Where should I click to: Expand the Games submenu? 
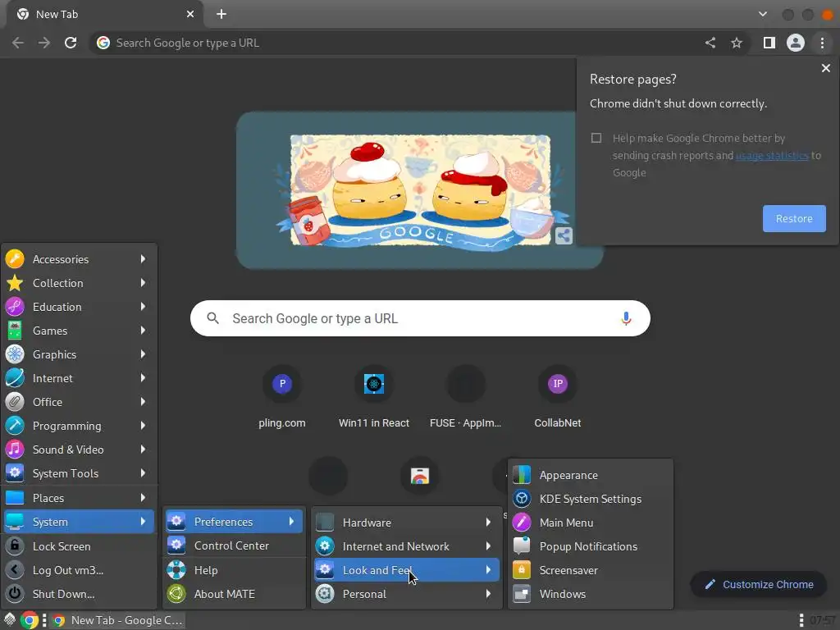coord(79,331)
